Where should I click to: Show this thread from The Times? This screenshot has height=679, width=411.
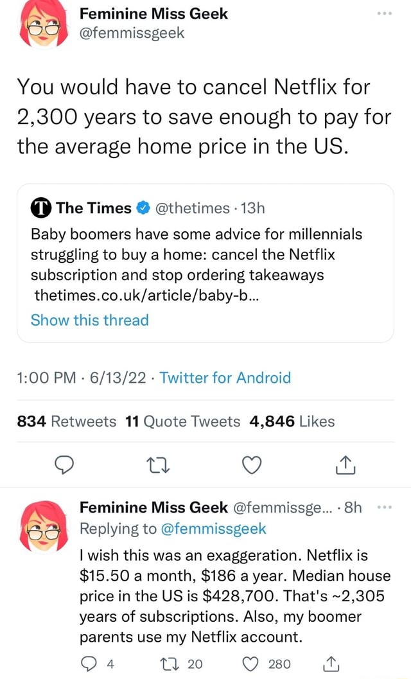click(89, 320)
